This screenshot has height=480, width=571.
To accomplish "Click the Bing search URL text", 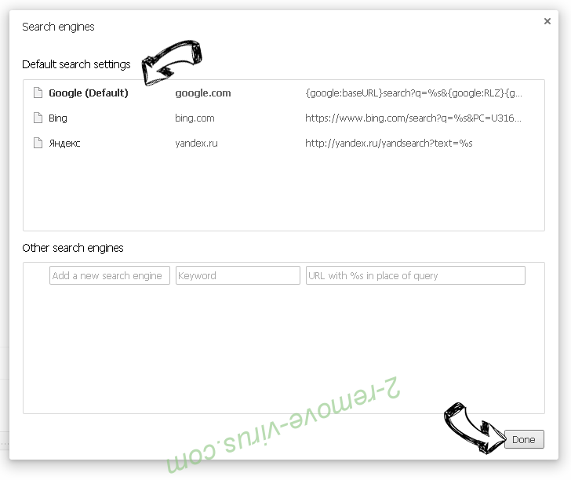I will coord(413,118).
